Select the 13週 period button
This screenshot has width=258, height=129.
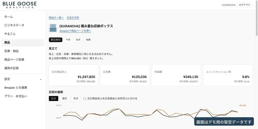88,40
